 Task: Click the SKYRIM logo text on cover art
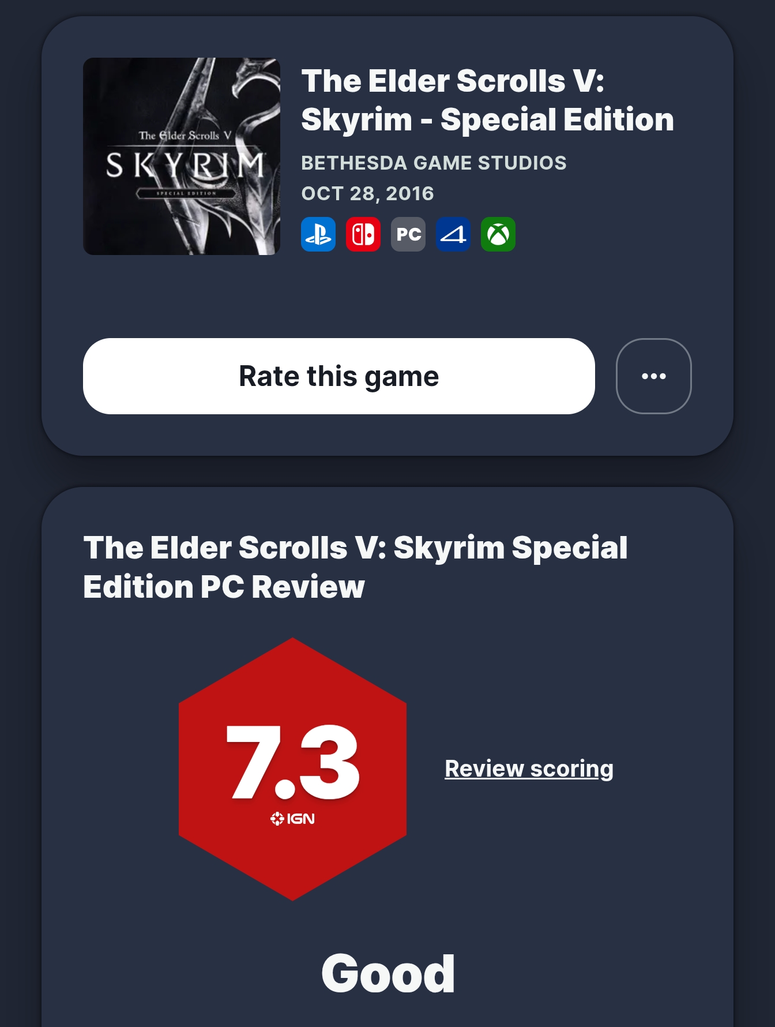click(x=185, y=165)
